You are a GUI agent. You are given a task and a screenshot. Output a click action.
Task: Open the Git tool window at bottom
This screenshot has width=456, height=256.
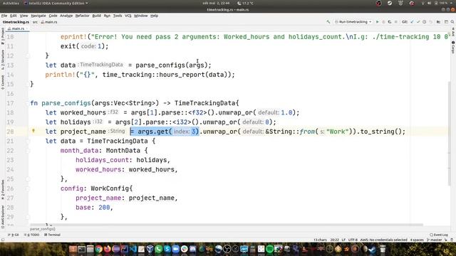[x=13, y=235]
